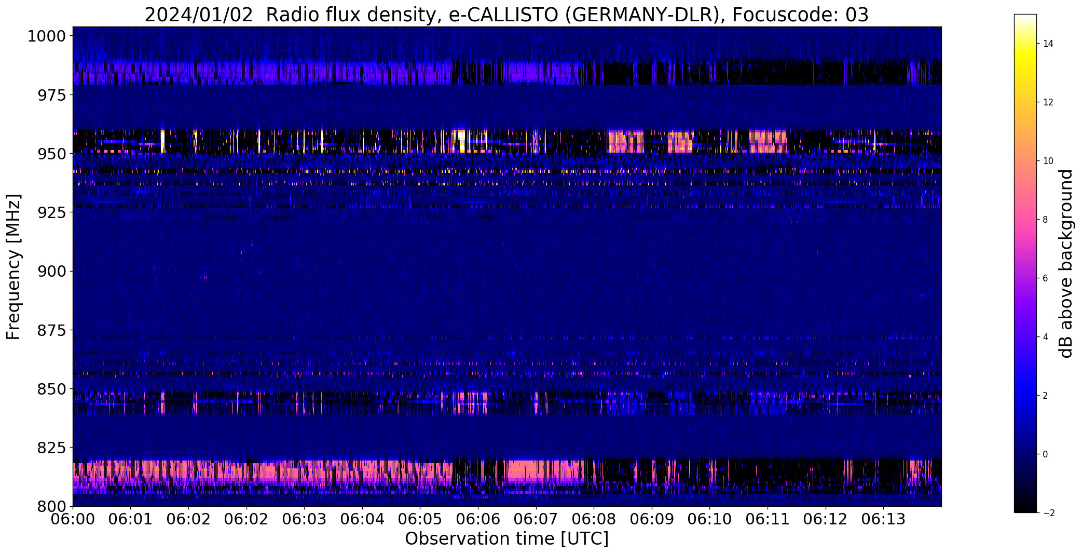
Task: Click the colorbar tick label 4
Action: point(1046,337)
